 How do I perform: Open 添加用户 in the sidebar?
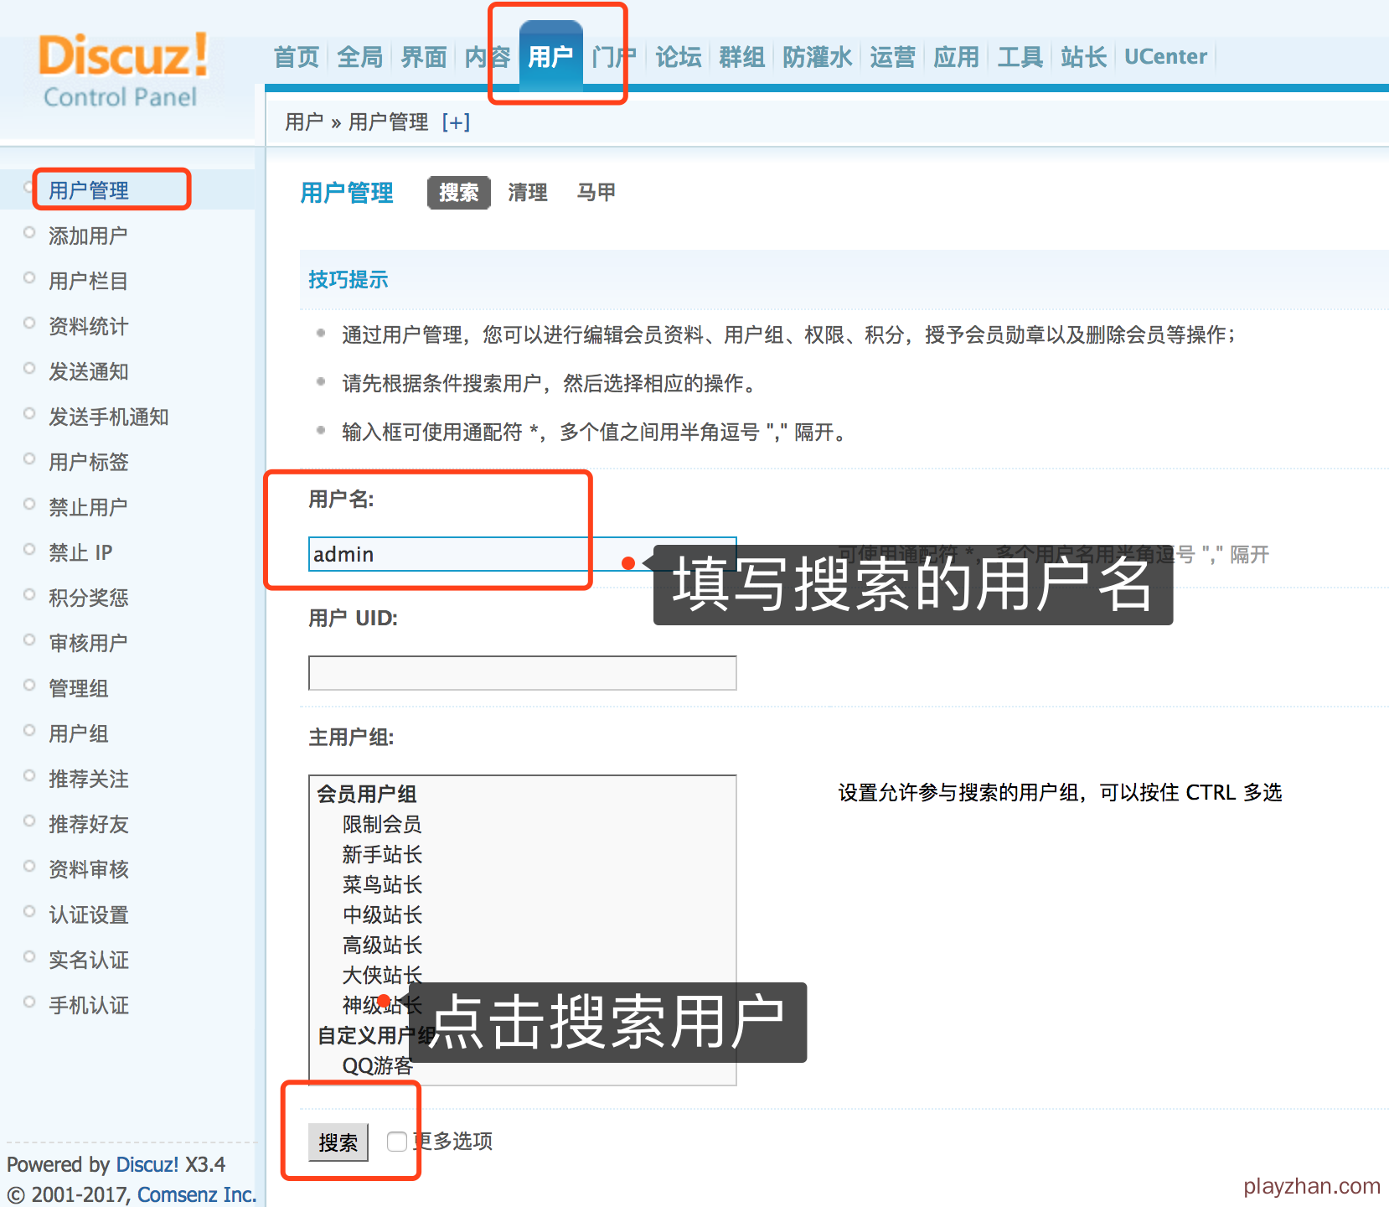tap(88, 236)
